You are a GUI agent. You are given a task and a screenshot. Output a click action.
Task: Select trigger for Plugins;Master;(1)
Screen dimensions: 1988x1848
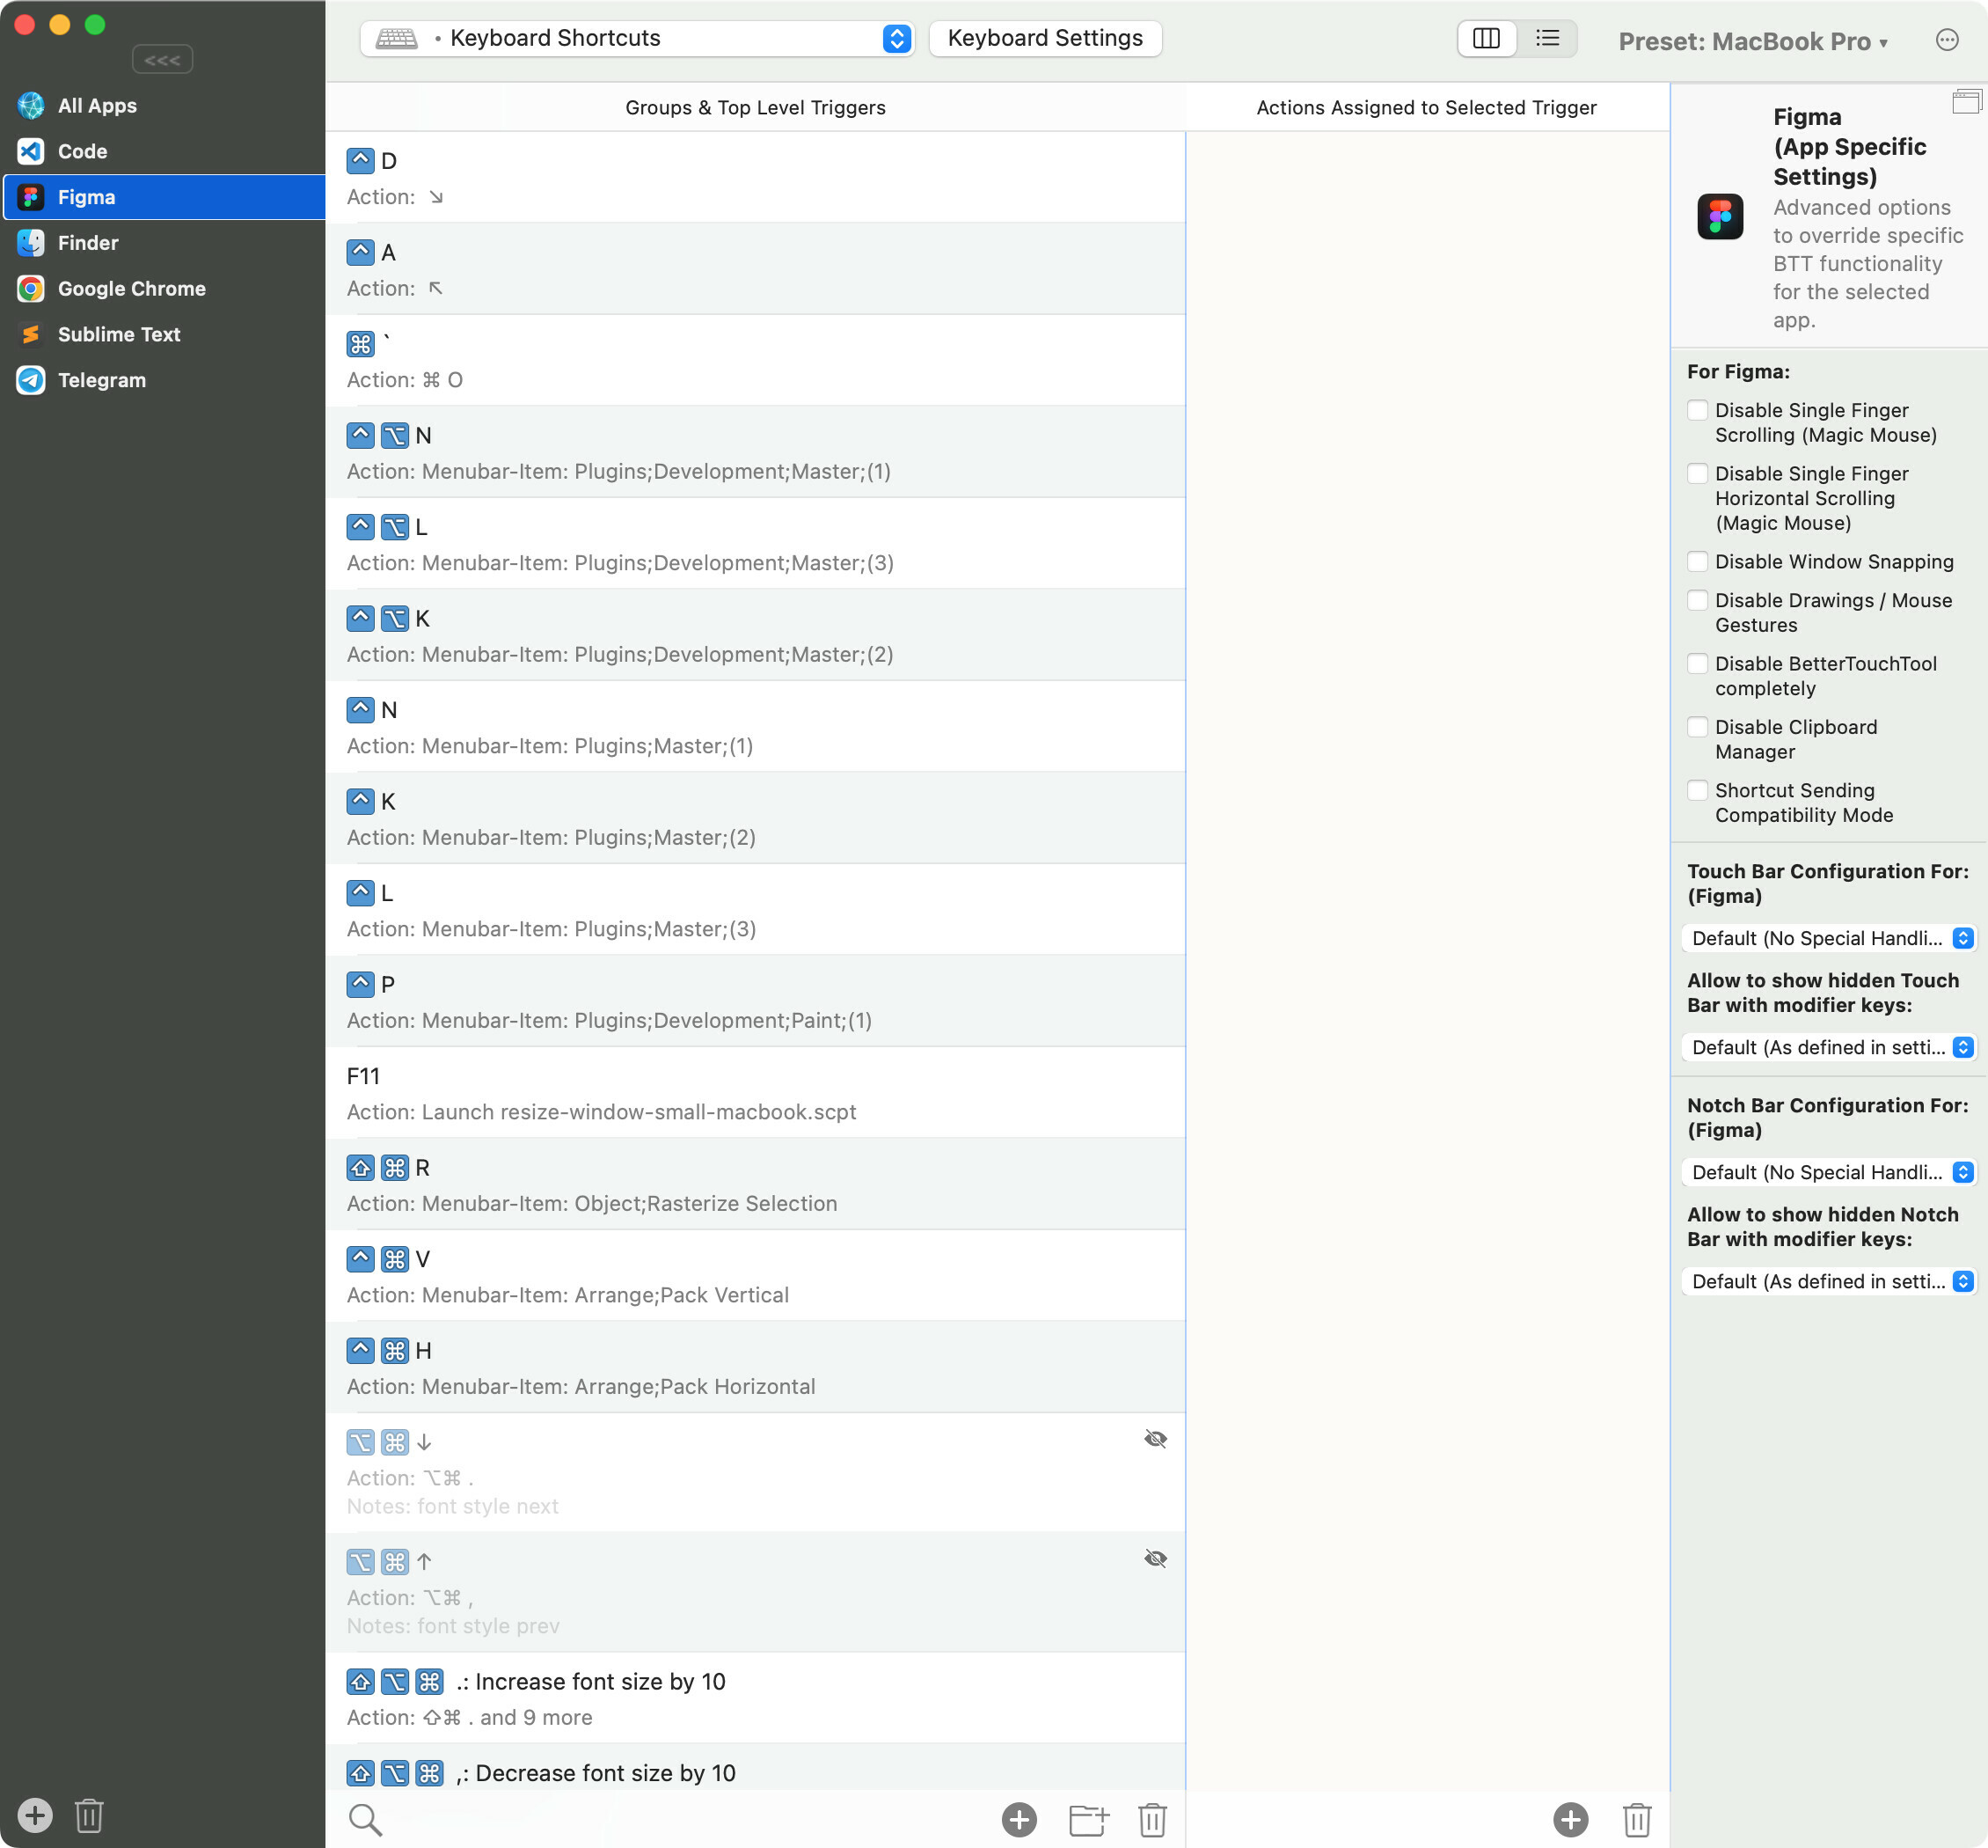click(756, 727)
